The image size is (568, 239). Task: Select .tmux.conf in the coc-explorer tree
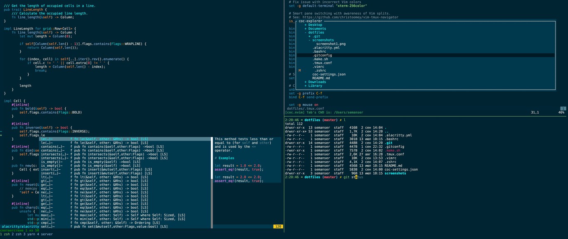323,62
